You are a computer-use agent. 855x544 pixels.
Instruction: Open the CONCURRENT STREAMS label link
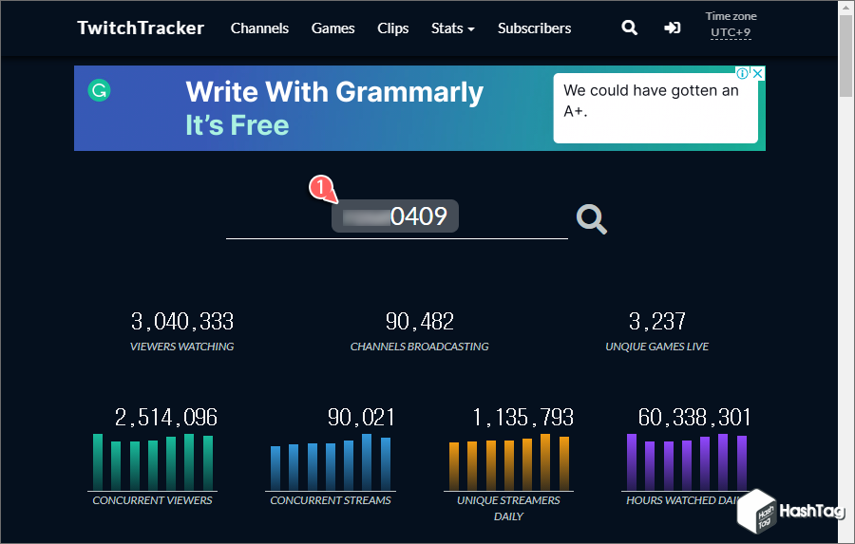click(x=331, y=500)
